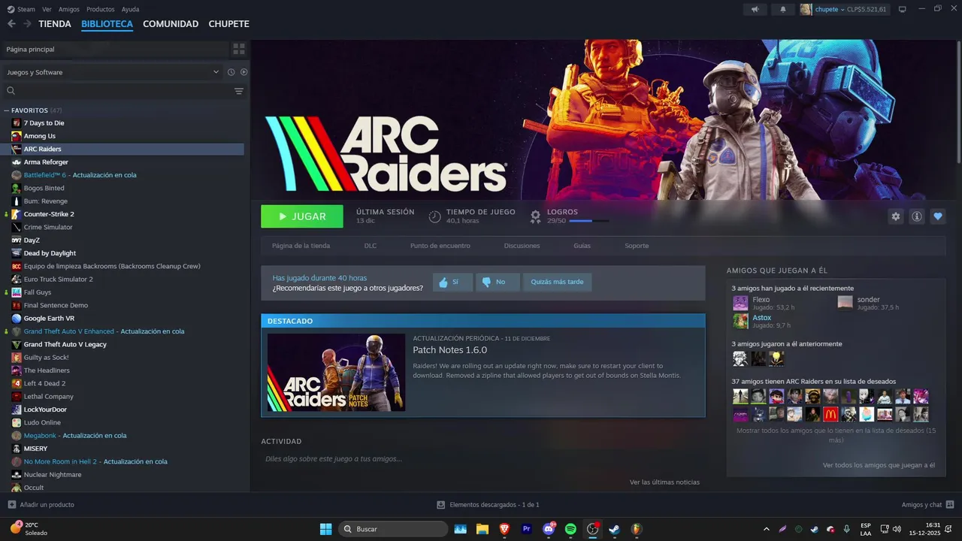Open Patch Notes 1.6.0 thumbnail

pyautogui.click(x=336, y=373)
